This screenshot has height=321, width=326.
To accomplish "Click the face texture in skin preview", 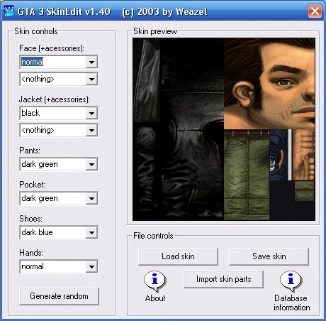I will click(x=269, y=84).
